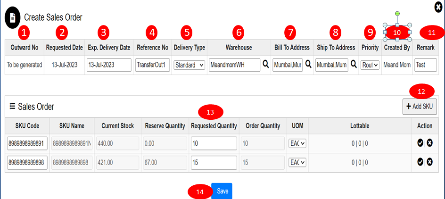Click the Reference No input field
This screenshot has height=199, width=445.
click(x=152, y=65)
